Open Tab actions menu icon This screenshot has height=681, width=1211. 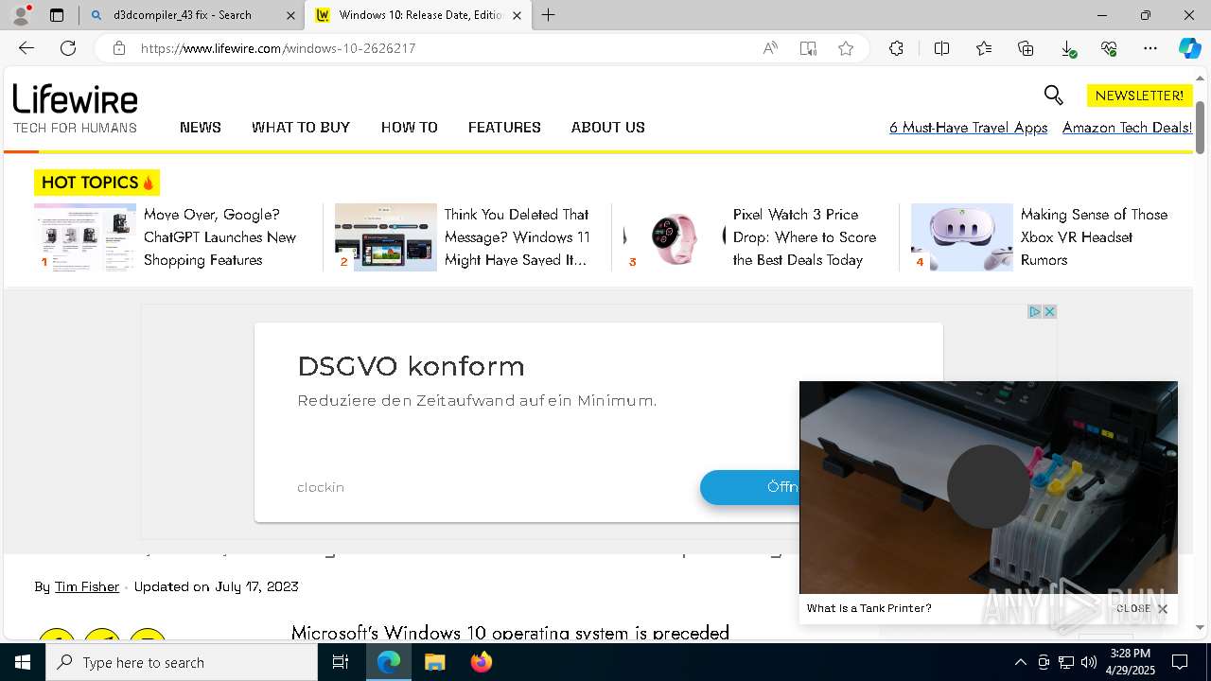coord(57,15)
